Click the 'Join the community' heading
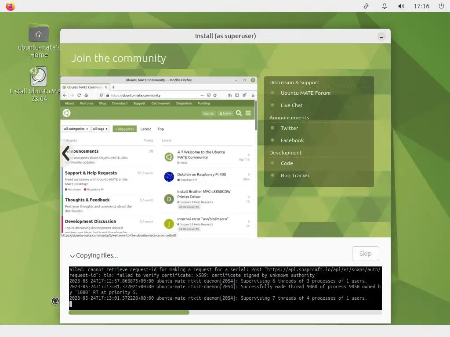450x337 pixels. pyautogui.click(x=119, y=58)
